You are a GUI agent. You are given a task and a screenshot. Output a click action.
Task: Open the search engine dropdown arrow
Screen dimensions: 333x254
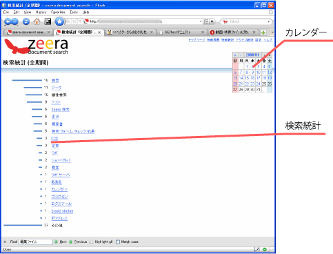click(x=268, y=21)
